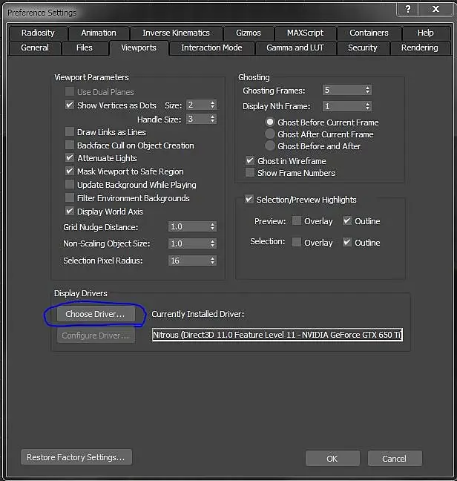Enable Backface Cull on Object Creation
The image size is (457, 481).
pos(70,145)
